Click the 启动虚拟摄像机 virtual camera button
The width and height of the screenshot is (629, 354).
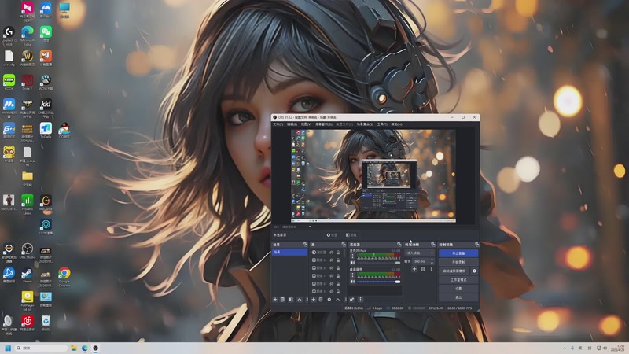click(454, 271)
